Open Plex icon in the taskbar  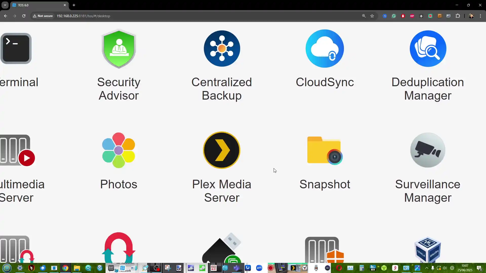(x=293, y=268)
